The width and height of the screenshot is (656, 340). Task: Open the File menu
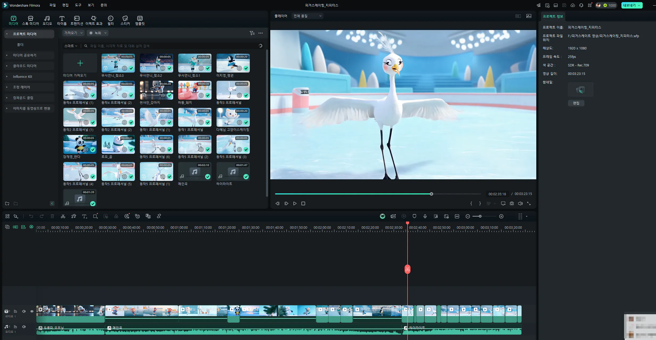coord(53,5)
